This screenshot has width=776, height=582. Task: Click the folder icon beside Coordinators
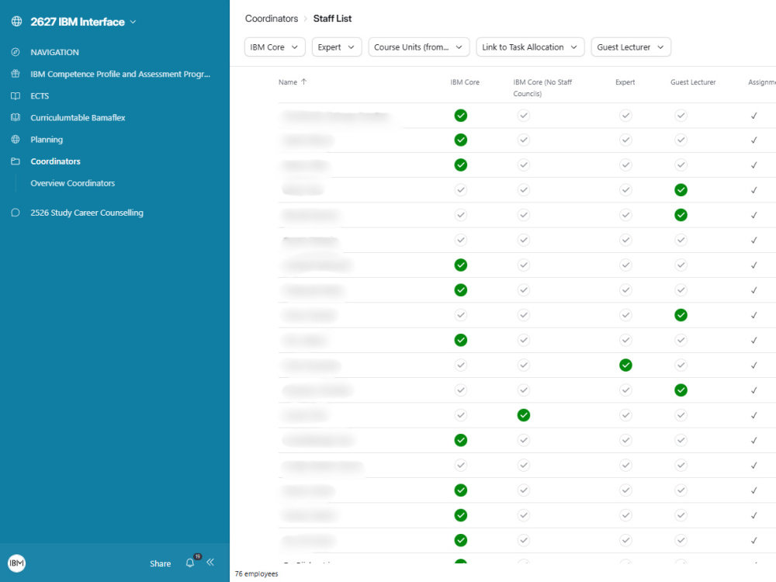click(x=16, y=161)
